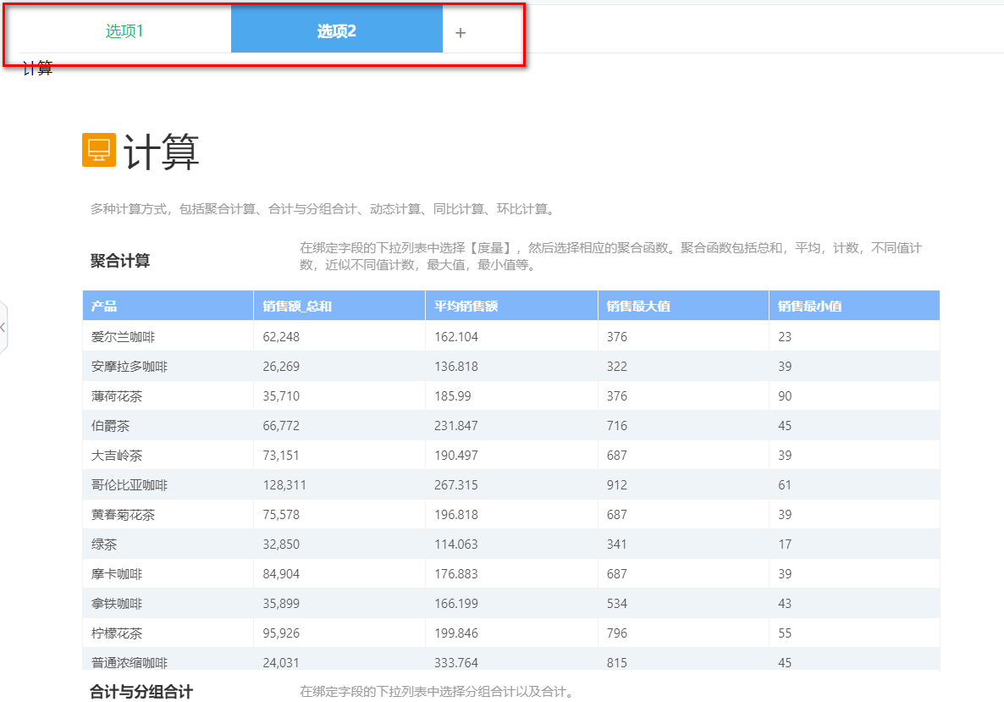Click average sales value 166.199
This screenshot has height=702, width=1004.
click(x=456, y=604)
